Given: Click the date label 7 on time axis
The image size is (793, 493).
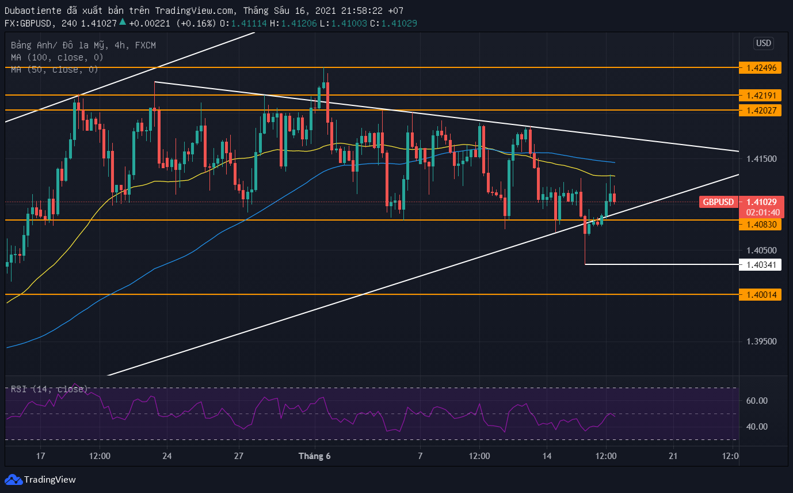Looking at the screenshot, I should 421,456.
